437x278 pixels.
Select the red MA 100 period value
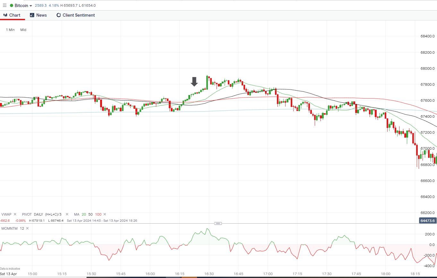98,214
